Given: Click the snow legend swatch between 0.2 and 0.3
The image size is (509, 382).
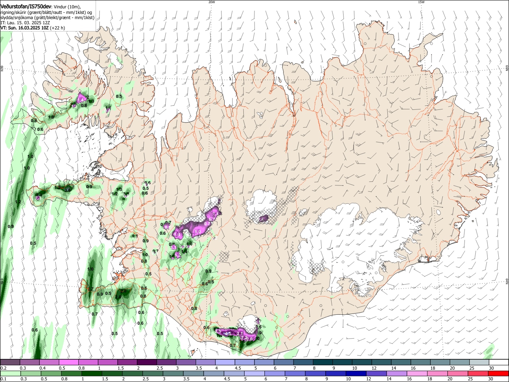Looking at the screenshot, I should (10, 363).
